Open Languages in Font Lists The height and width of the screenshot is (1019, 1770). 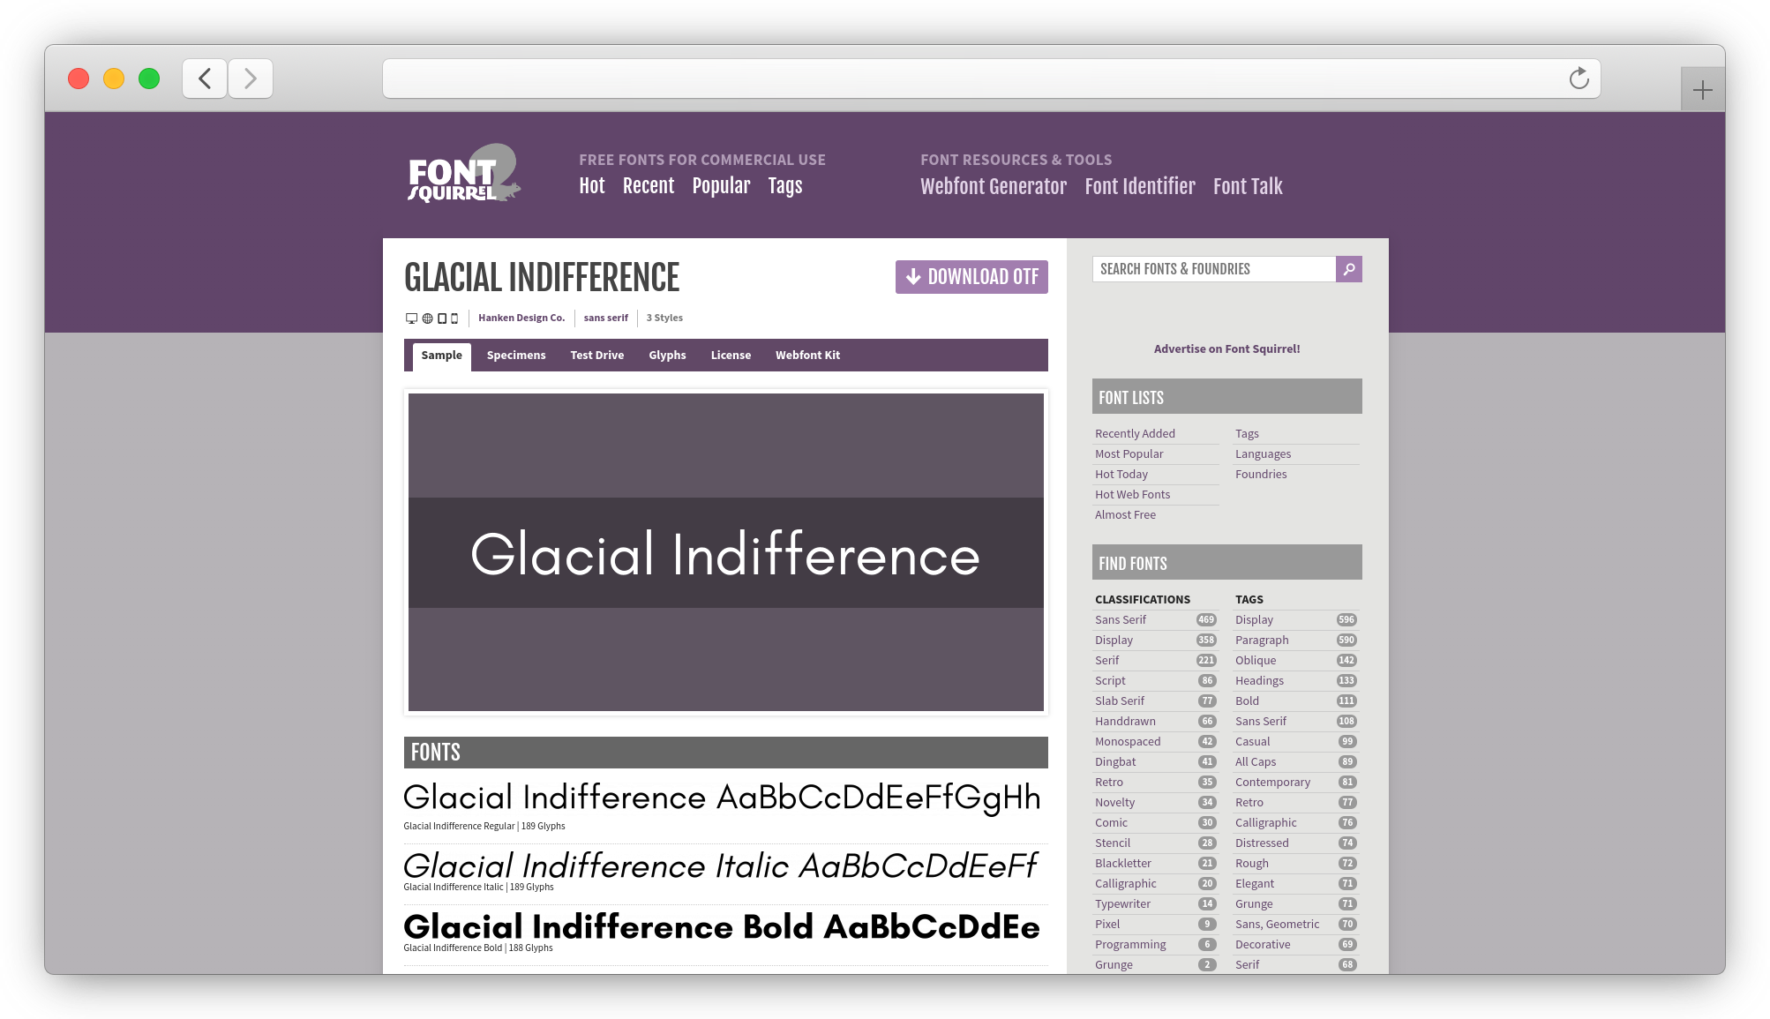pos(1263,453)
